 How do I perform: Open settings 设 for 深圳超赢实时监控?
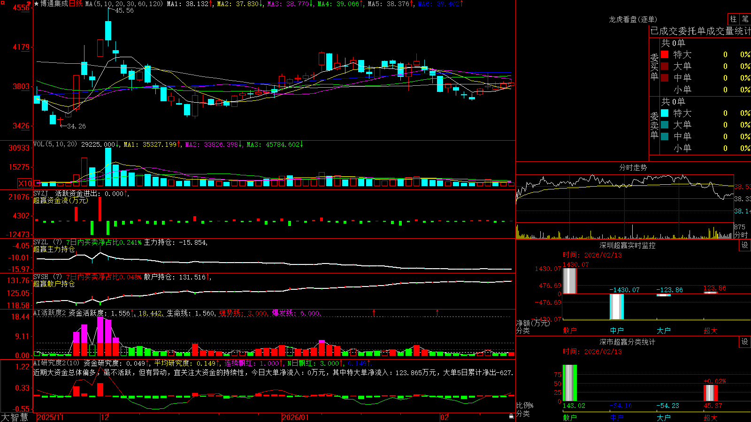pyautogui.click(x=745, y=245)
